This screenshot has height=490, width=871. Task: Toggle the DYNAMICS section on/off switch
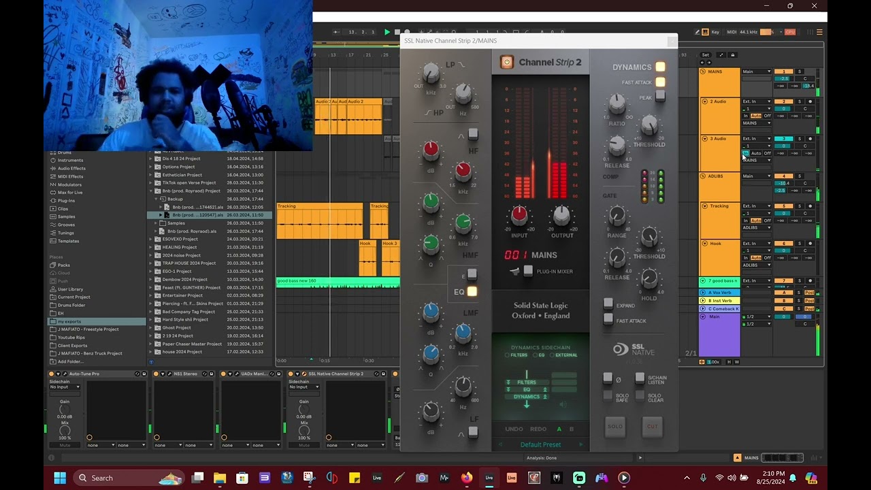[x=660, y=67]
